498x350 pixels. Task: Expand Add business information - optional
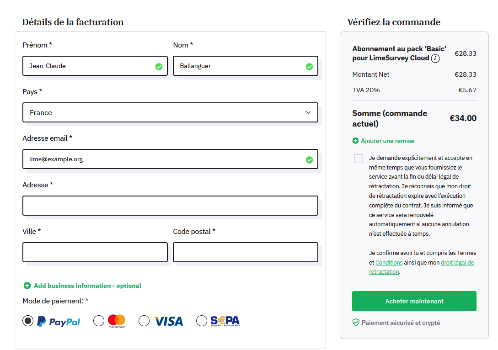coord(87,286)
